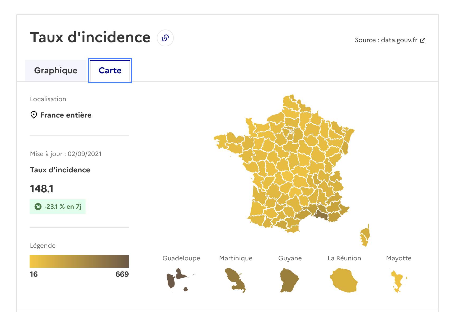Copy the Taux d'incidence permalink icon
Viewport: 451px width, 312px height.
coord(165,38)
